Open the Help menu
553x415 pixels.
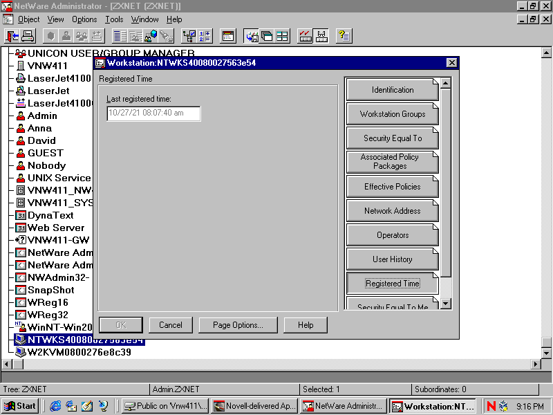point(174,19)
